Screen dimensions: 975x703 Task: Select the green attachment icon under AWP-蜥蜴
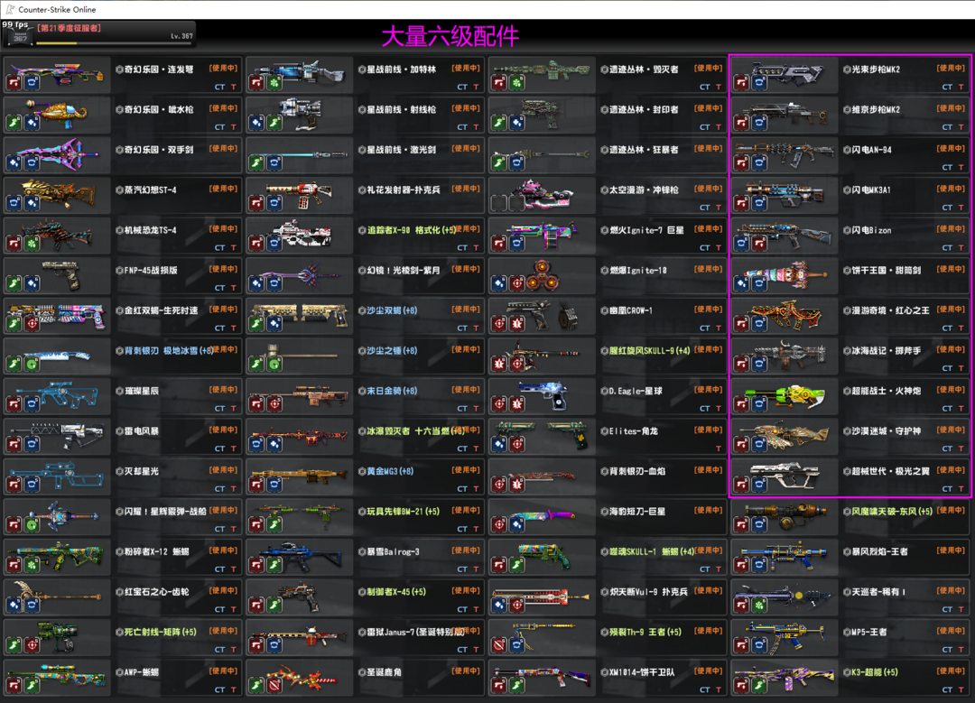pos(32,686)
